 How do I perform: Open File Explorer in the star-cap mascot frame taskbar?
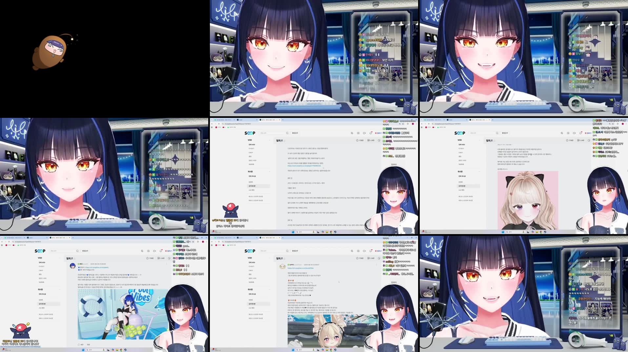pyautogui.click(x=327, y=232)
